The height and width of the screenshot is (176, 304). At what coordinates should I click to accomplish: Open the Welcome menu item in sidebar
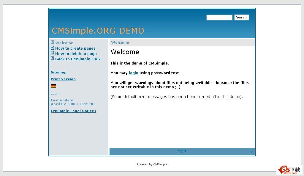click(x=64, y=43)
